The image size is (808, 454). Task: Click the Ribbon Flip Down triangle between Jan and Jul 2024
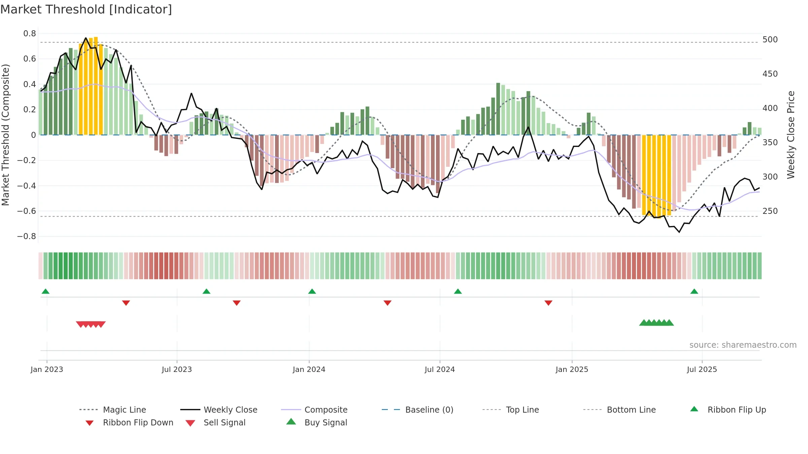point(388,303)
